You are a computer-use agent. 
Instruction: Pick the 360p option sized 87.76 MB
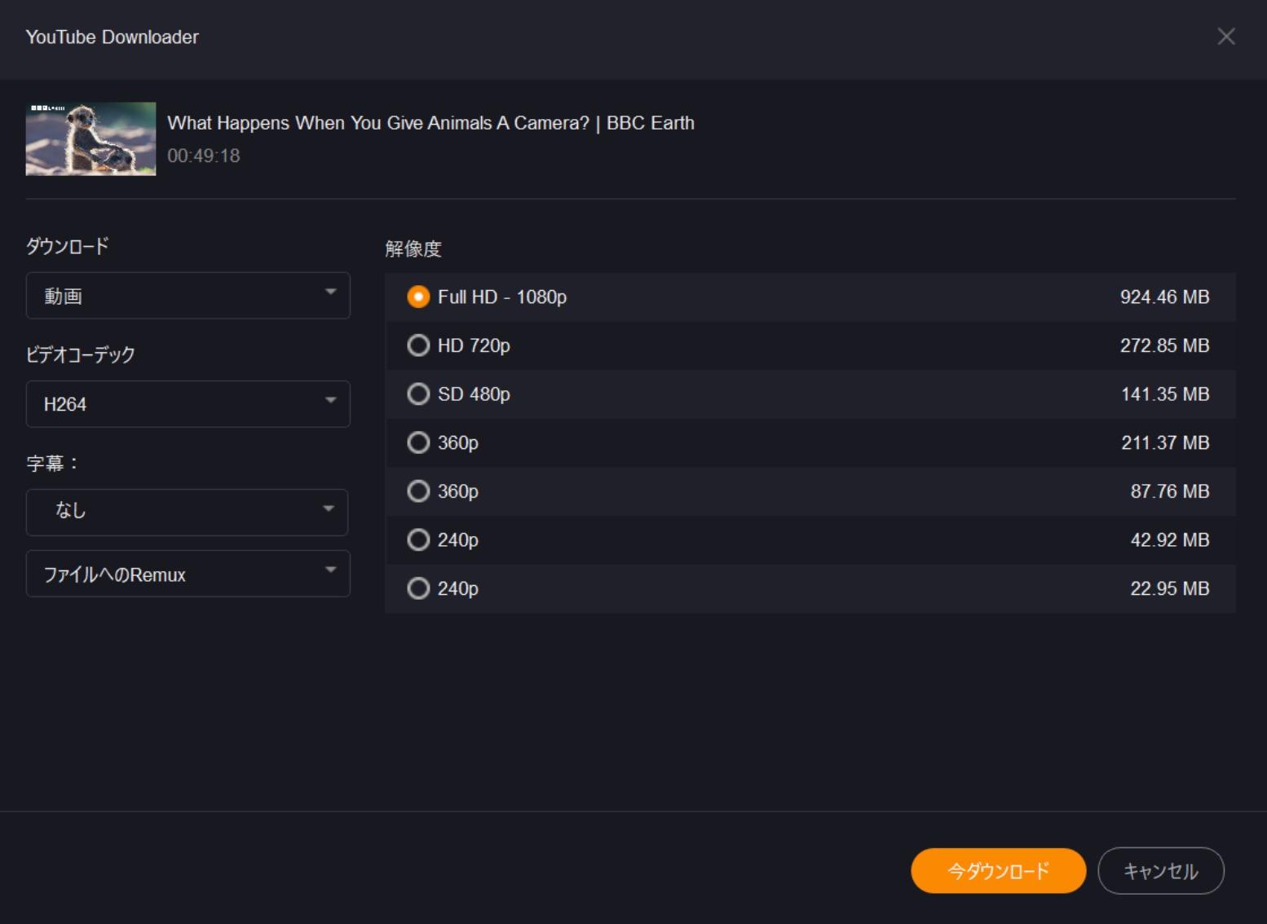click(418, 491)
